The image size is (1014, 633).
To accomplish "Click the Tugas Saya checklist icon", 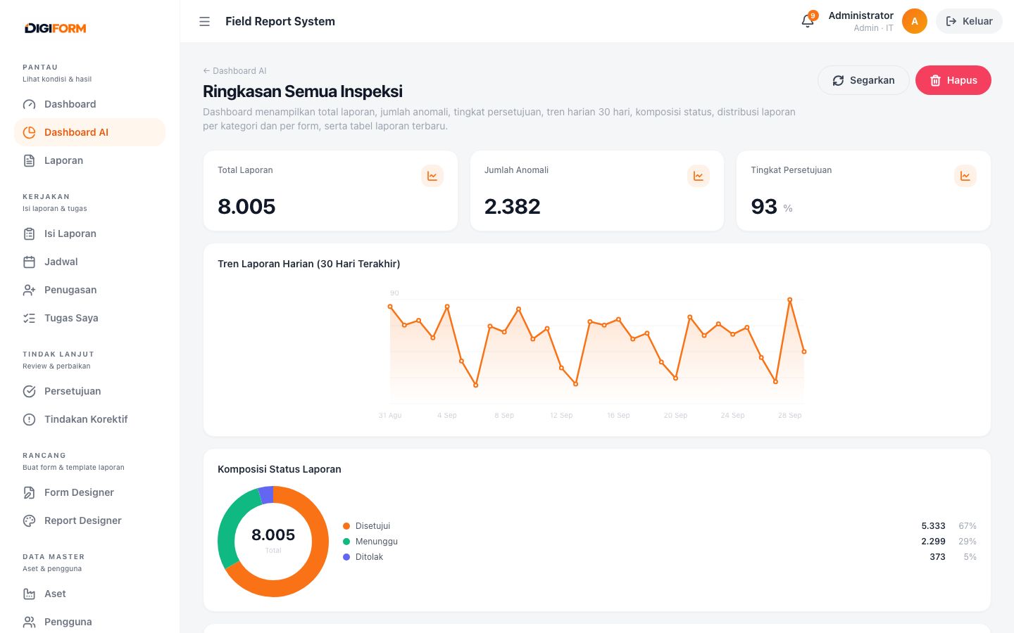I will pyautogui.click(x=29, y=318).
